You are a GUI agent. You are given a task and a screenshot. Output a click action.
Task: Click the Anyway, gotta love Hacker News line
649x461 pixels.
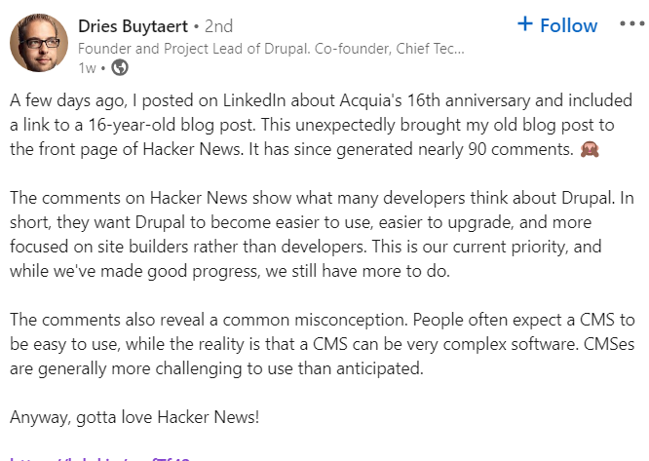click(x=134, y=417)
